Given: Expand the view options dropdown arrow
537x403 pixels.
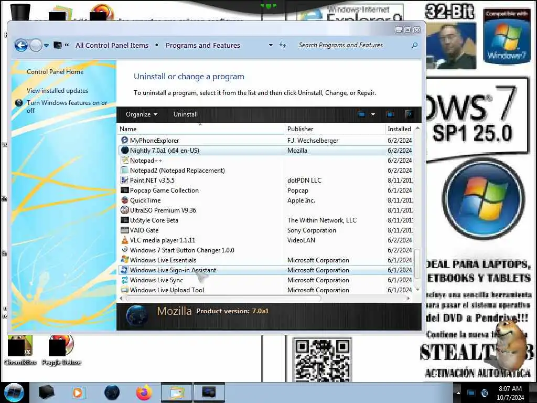Looking at the screenshot, I should 373,114.
